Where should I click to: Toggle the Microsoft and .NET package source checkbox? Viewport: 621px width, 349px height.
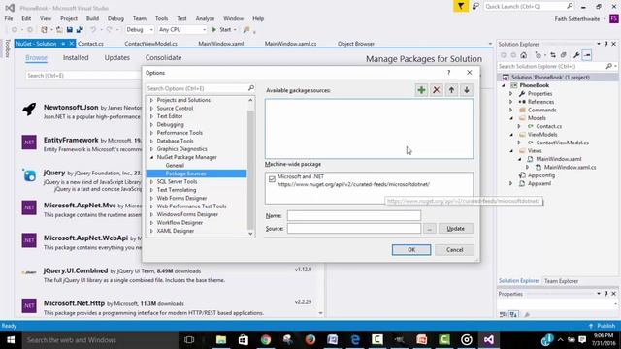point(272,179)
